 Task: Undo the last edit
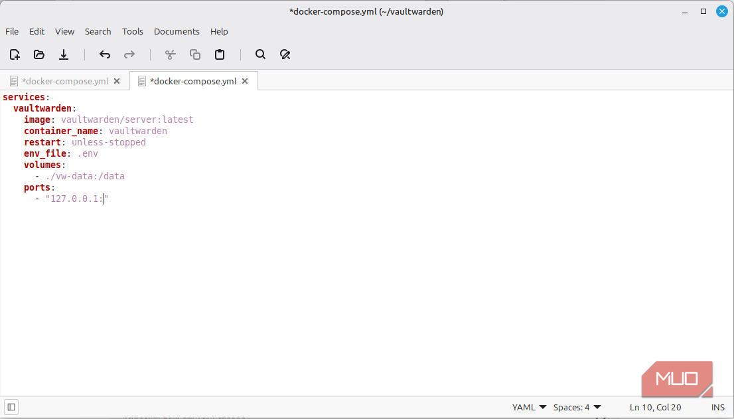coord(104,54)
